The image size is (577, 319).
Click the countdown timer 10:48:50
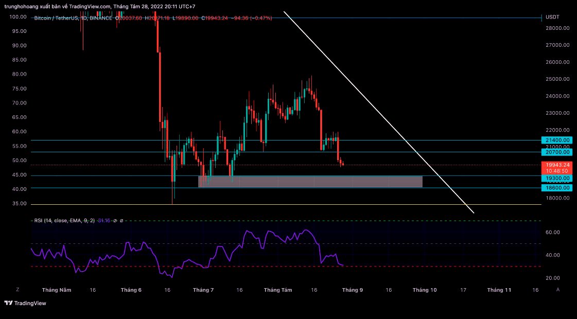(557, 171)
